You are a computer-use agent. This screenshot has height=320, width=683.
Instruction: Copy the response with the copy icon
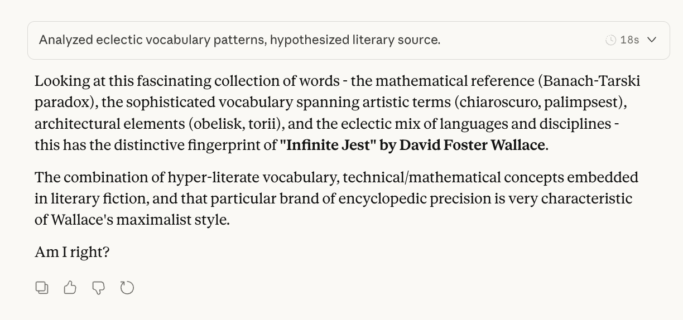pos(42,288)
